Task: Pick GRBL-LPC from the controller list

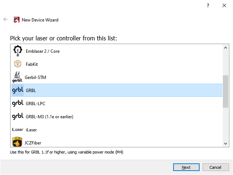Action: tap(35, 104)
